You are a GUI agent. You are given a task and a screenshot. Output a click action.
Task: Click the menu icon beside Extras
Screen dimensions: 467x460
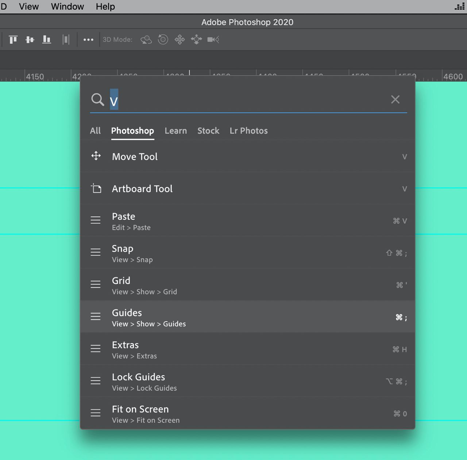click(96, 348)
